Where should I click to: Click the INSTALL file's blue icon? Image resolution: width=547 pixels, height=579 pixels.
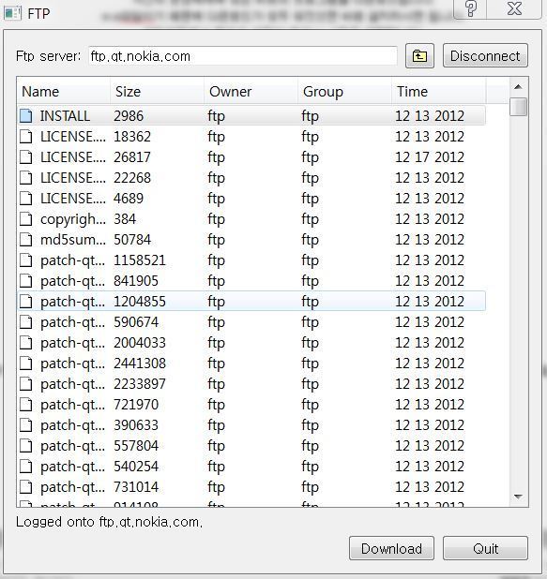[x=26, y=116]
